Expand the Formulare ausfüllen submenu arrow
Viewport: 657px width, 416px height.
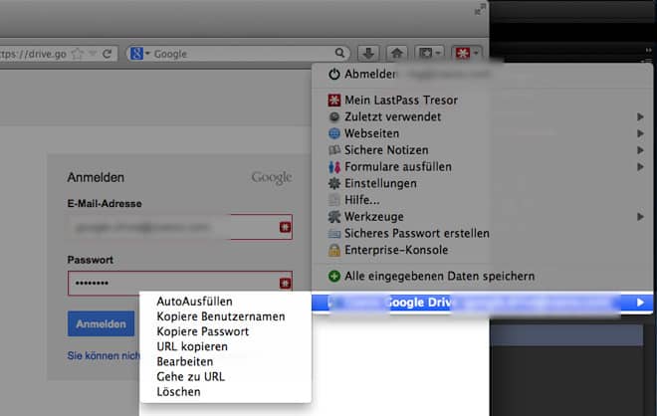coord(640,167)
